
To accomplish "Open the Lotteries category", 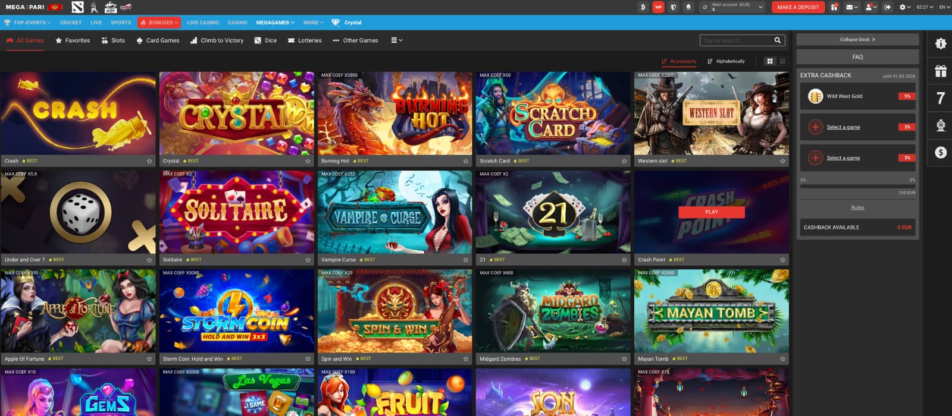I will click(x=305, y=40).
